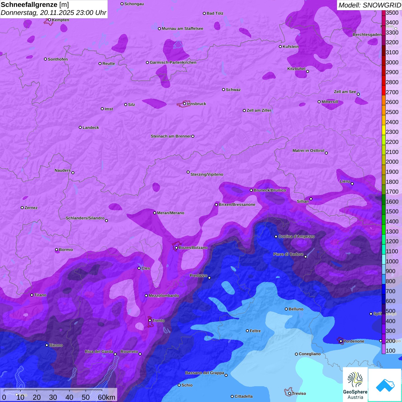Click the "Murnau am Staffelsee" label

pos(183,28)
